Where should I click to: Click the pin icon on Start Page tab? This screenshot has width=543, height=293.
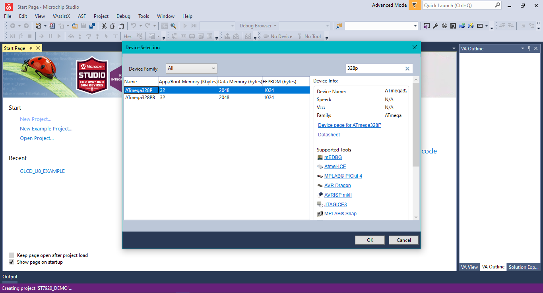click(x=31, y=48)
